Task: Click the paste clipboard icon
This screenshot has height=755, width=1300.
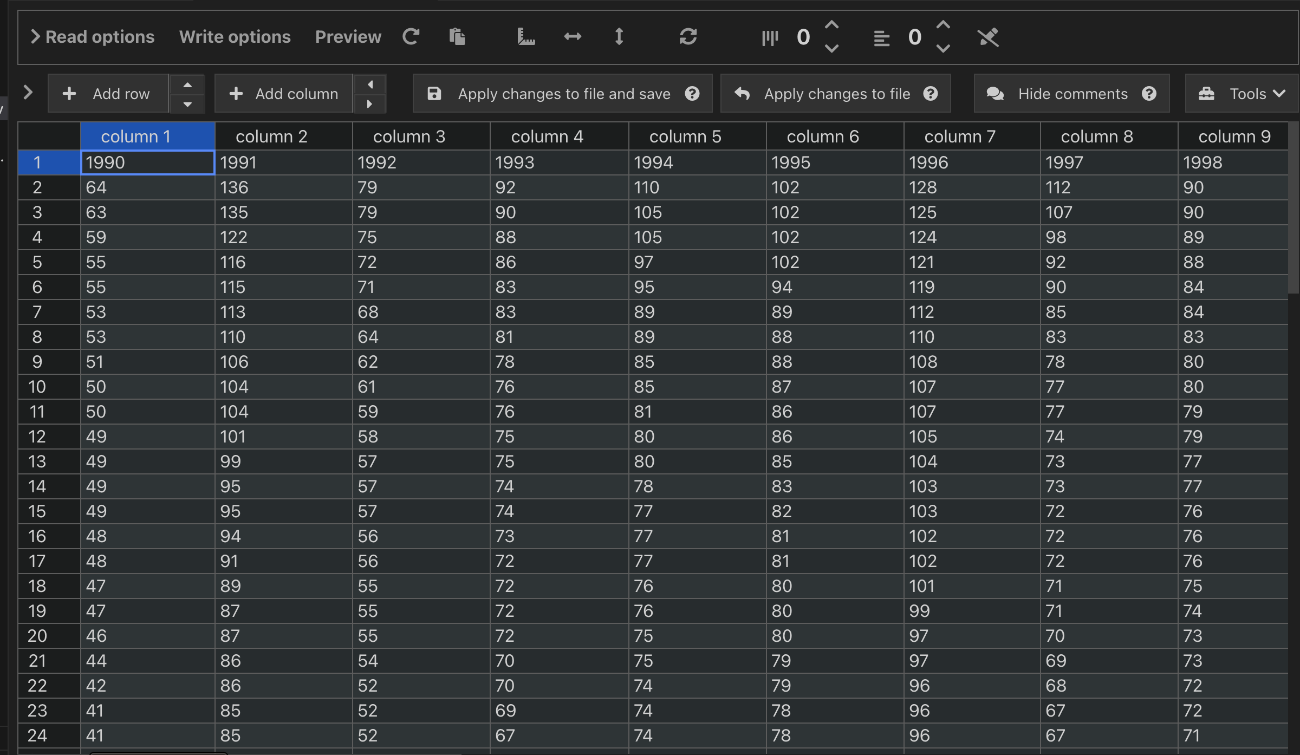Action: tap(457, 37)
